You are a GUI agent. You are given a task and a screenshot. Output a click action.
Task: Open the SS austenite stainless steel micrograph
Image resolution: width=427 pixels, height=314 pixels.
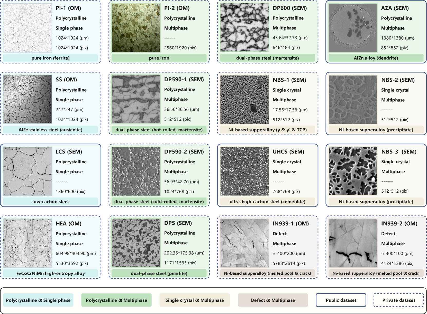click(28, 99)
